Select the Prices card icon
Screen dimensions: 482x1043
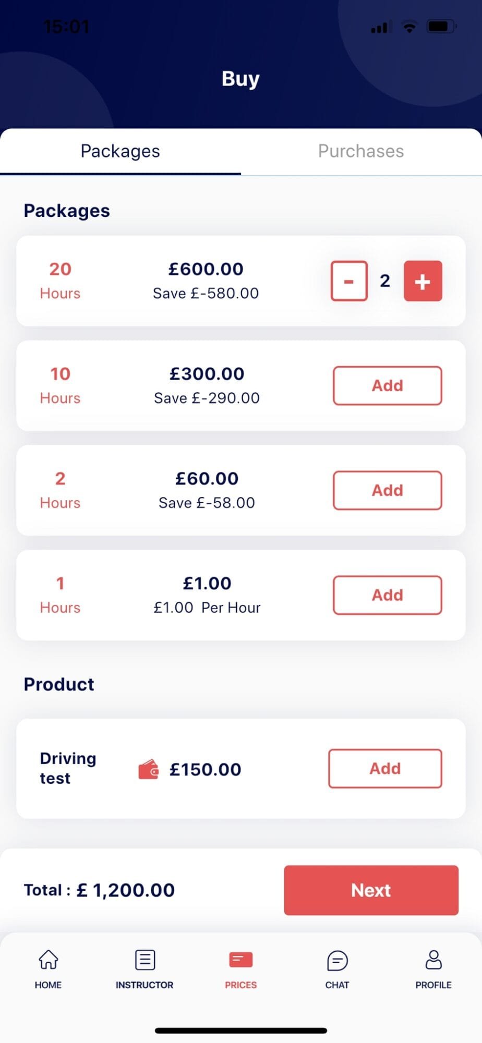(x=240, y=960)
